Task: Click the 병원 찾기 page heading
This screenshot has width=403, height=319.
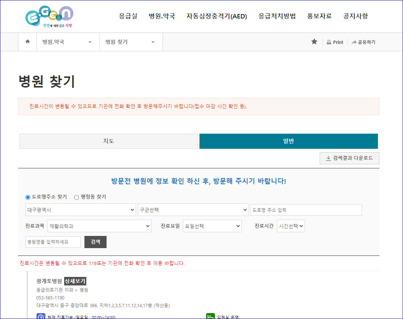Action: point(47,81)
